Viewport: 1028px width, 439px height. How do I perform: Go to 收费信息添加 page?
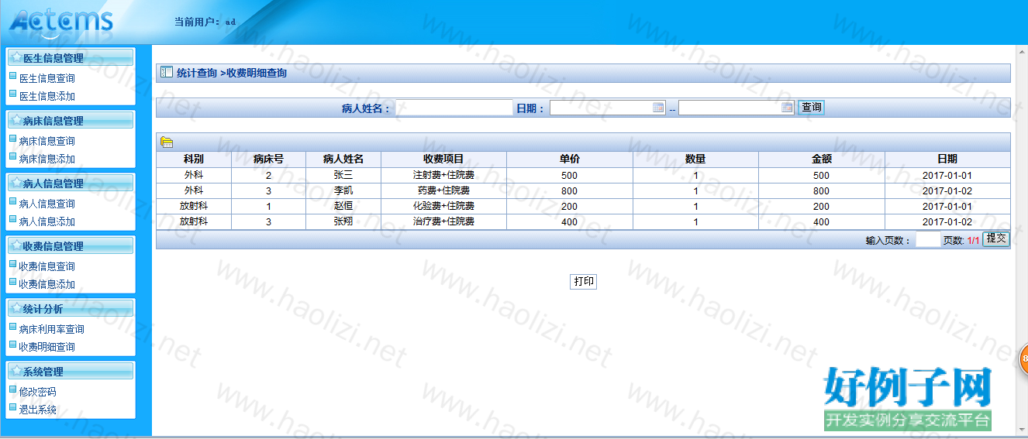tap(47, 284)
